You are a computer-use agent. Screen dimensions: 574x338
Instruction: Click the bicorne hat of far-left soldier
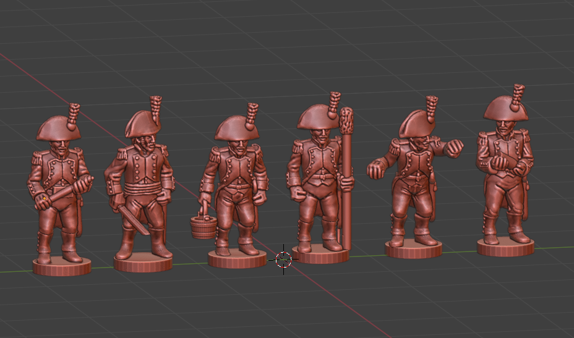(x=60, y=129)
